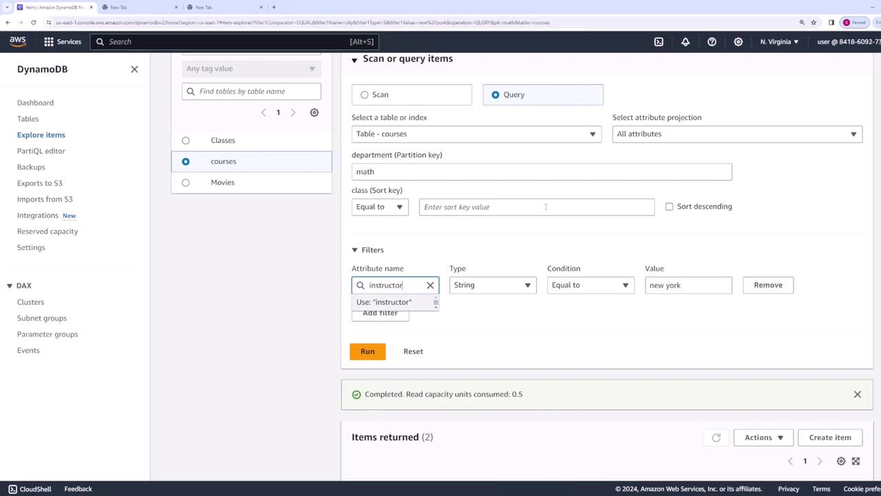
Task: Collapse the Filters section
Action: tap(355, 250)
